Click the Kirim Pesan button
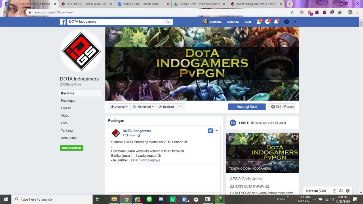 (x=282, y=107)
